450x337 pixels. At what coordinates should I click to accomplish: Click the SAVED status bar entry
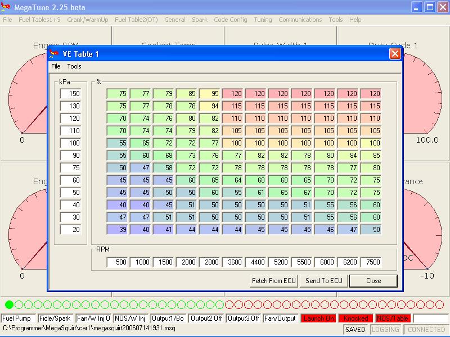[355, 330]
